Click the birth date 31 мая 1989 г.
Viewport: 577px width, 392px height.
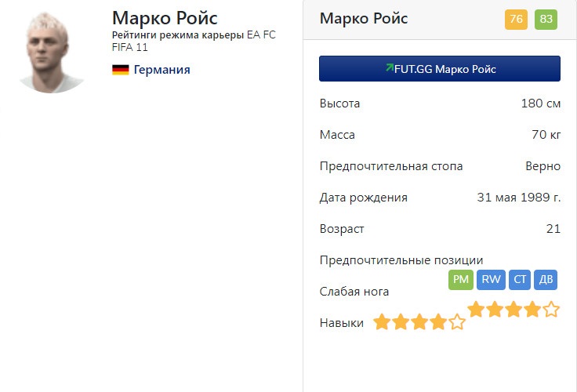pos(518,198)
